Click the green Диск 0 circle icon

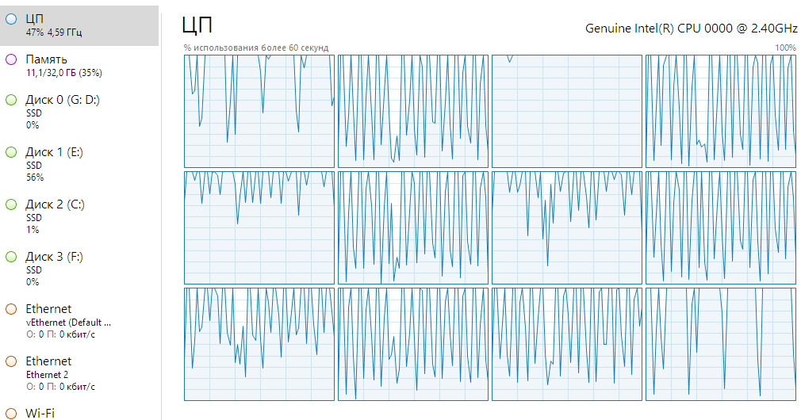[x=11, y=100]
